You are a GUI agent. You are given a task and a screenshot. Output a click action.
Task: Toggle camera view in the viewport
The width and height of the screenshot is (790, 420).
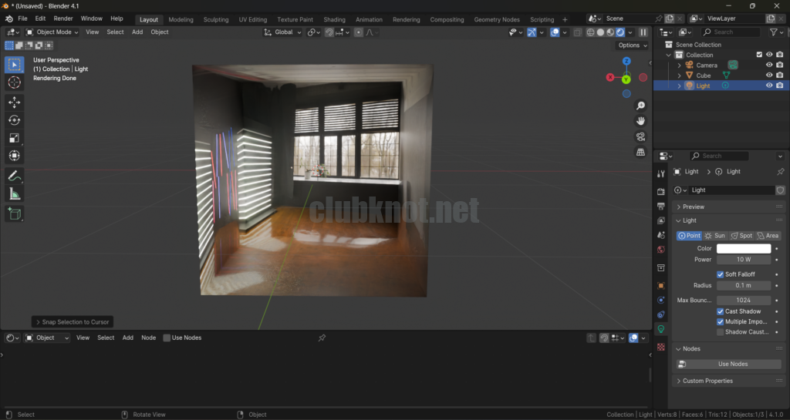(x=640, y=136)
